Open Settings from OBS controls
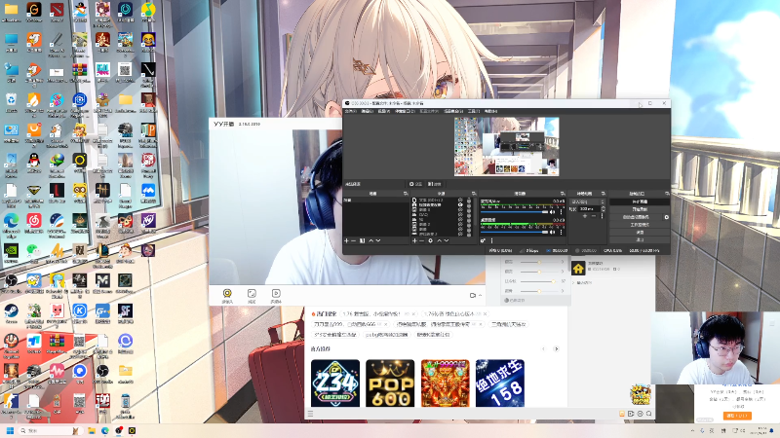Viewport: 780px width, 438px height. pos(640,233)
